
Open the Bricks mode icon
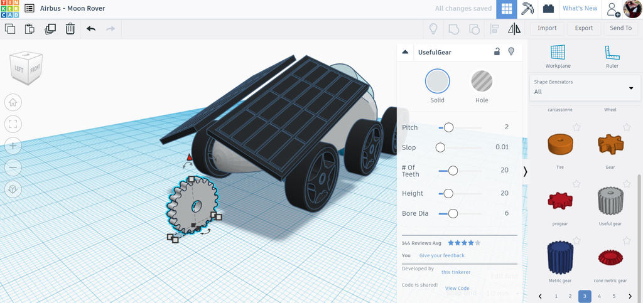pyautogui.click(x=548, y=9)
